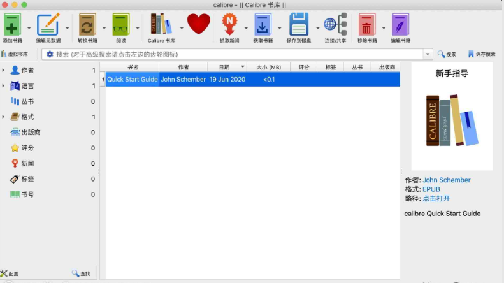Click Save to disk (保存到磁盘) icon
Screen dimensions: 504x283
(x=299, y=24)
